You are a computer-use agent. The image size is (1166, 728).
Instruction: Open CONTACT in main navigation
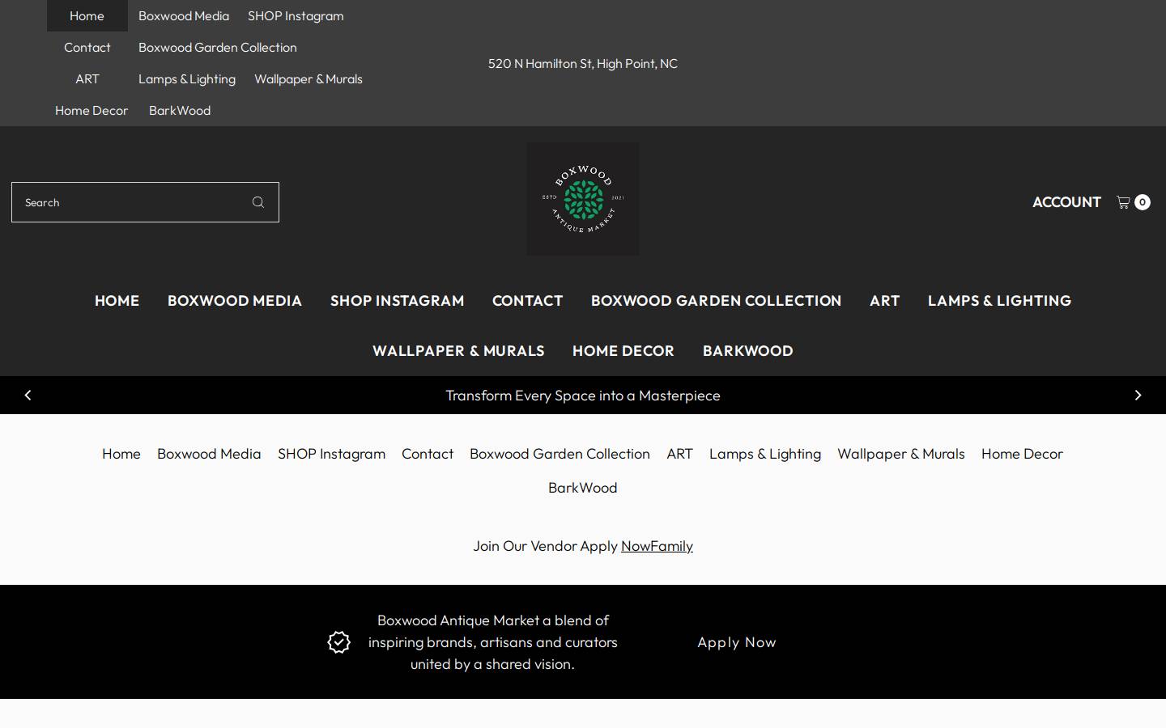527,301
